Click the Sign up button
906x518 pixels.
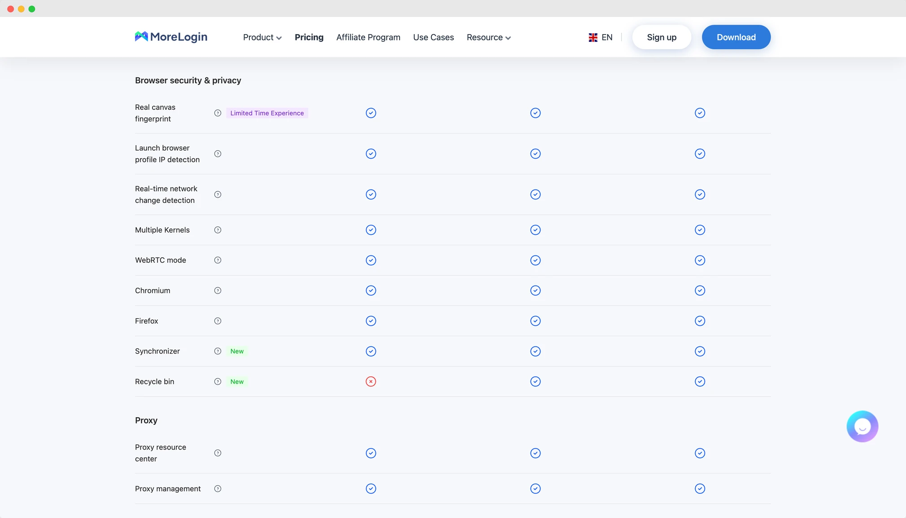662,37
